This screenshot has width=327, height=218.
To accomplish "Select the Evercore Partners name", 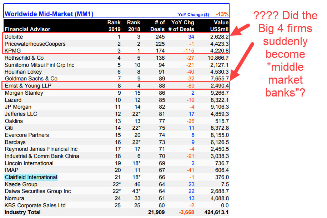I will [x=27, y=135].
